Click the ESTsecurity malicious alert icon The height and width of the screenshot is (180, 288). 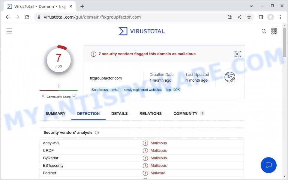coord(145,166)
